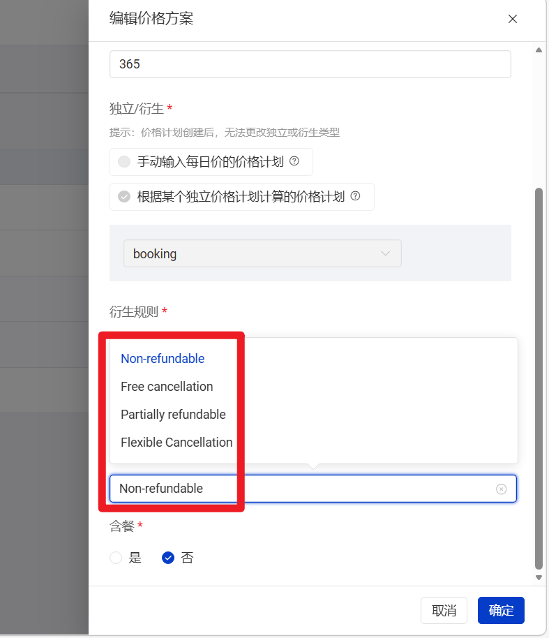Choose 是 for 含餐
This screenshot has height=638, width=549.
(116, 558)
